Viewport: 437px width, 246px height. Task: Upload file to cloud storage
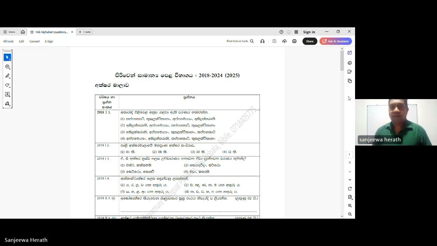tap(284, 41)
